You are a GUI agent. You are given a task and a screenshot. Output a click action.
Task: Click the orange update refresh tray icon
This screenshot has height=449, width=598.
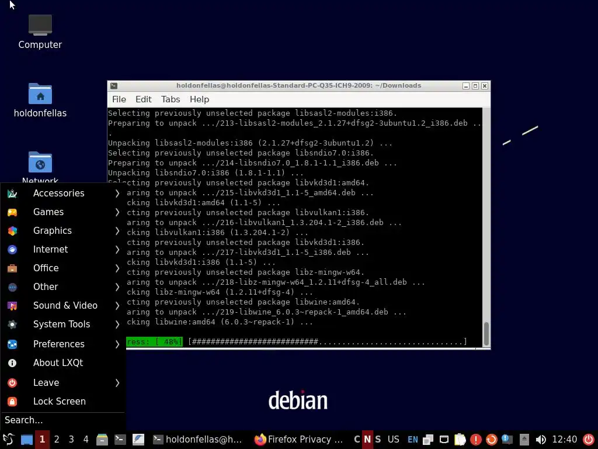point(492,440)
